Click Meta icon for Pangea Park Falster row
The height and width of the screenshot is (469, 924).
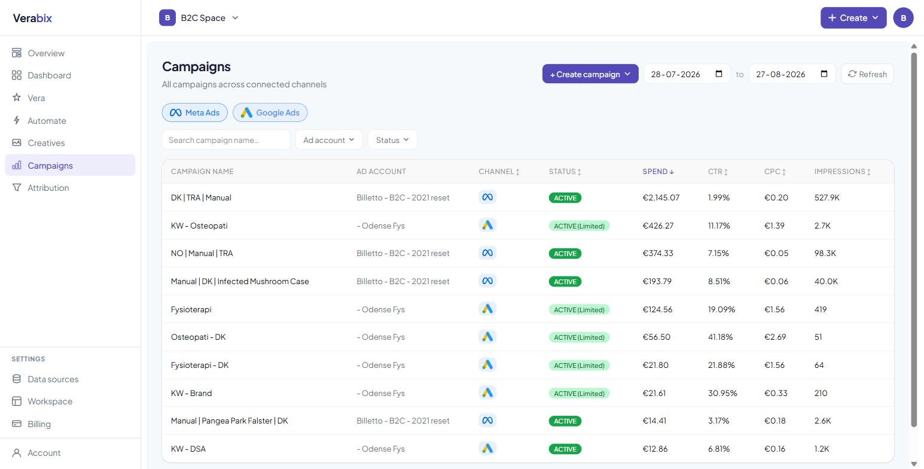(x=487, y=421)
